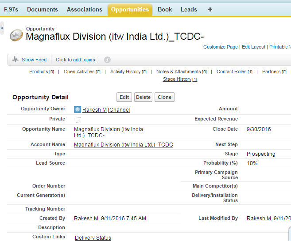
Task: Click the Amount field label
Action: tap(228, 109)
